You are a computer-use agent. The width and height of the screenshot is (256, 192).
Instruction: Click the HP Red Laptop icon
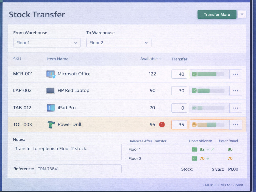click(50, 91)
